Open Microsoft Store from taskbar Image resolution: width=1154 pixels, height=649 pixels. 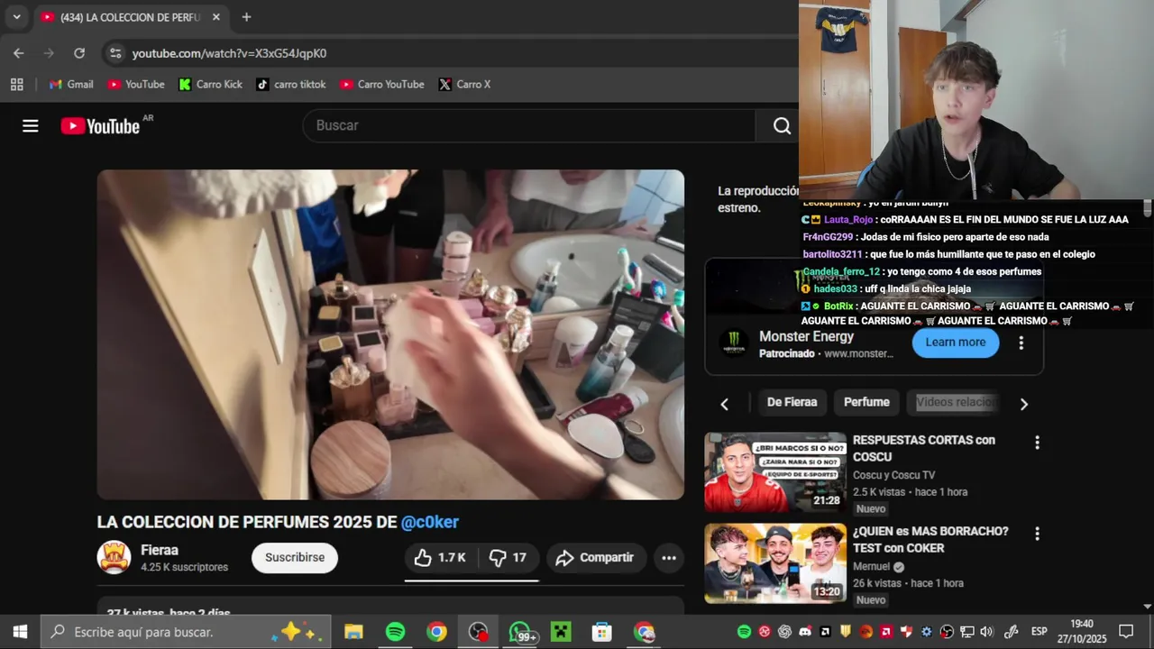click(602, 632)
